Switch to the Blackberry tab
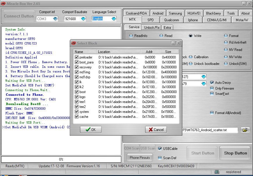The height and width of the screenshot is (176, 253). (213, 13)
